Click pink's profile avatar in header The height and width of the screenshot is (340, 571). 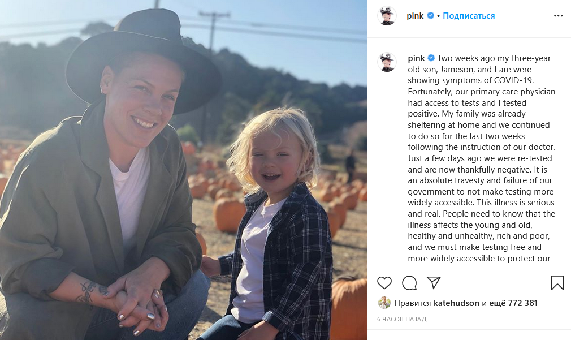(387, 16)
